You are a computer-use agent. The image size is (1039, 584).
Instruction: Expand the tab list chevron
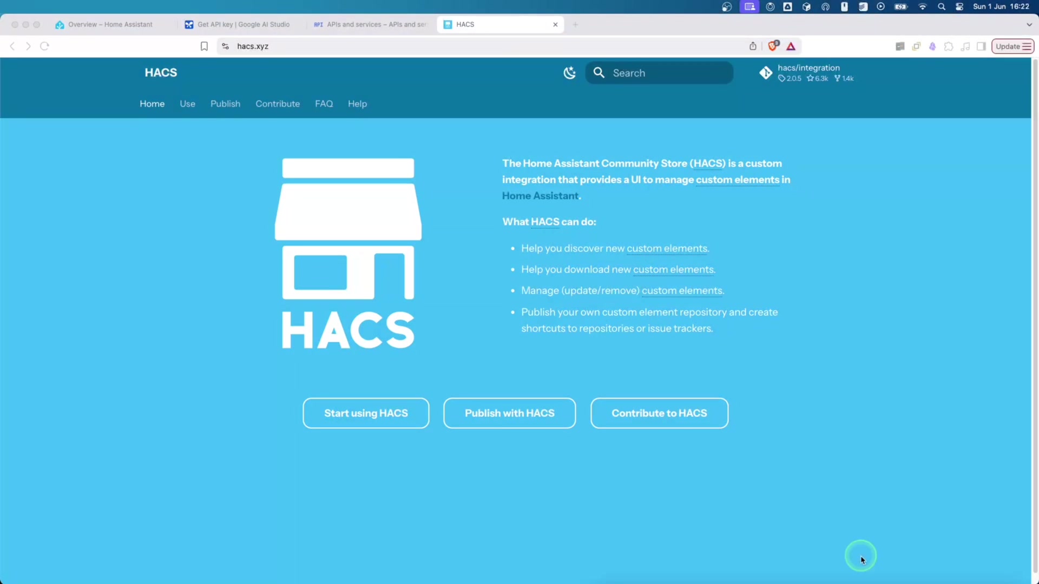[x=1029, y=25]
